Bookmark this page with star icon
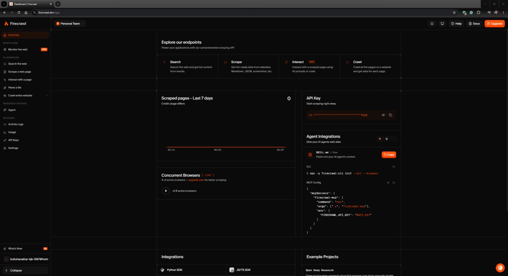 click(x=454, y=13)
